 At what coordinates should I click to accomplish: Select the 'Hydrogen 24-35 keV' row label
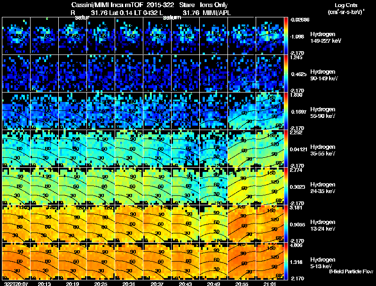point(323,188)
